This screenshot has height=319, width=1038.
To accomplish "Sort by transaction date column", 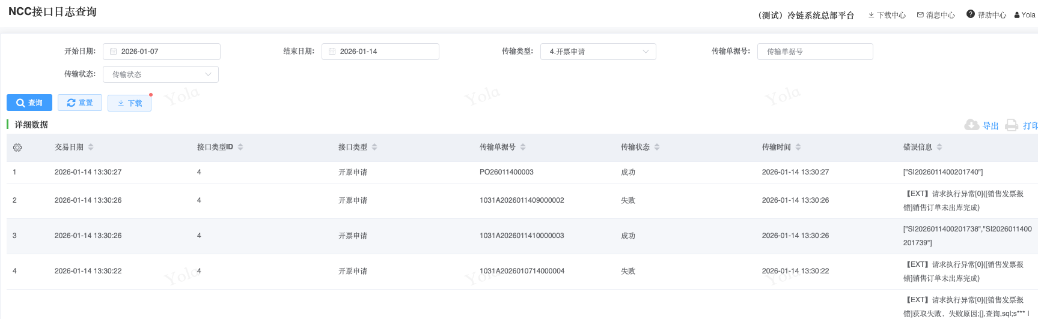I will click(91, 147).
